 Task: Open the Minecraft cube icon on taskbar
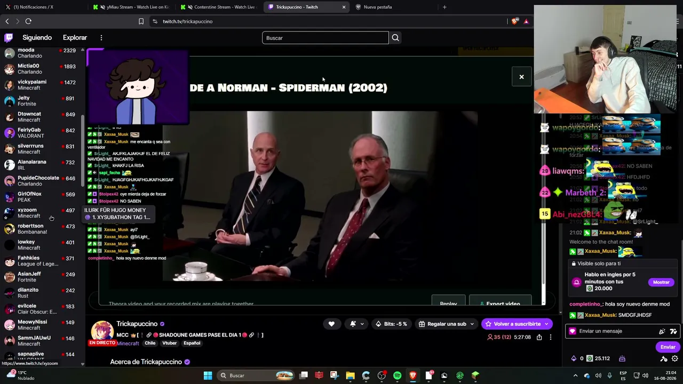tap(475, 375)
